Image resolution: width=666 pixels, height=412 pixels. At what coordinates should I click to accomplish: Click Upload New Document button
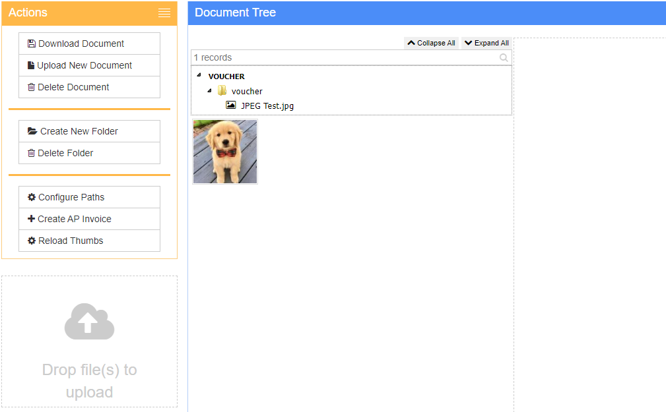tap(89, 65)
